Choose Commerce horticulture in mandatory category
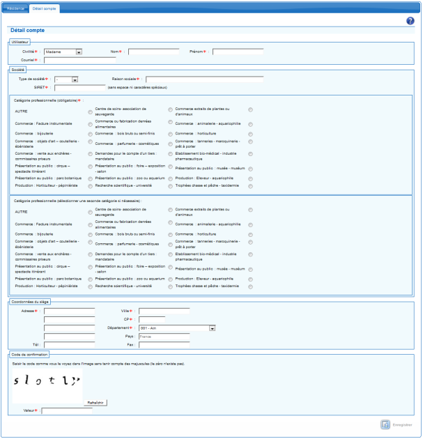 coord(251,134)
